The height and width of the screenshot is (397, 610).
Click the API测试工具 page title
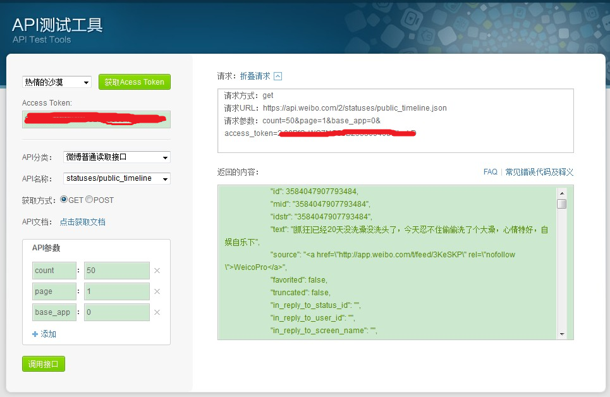[57, 25]
